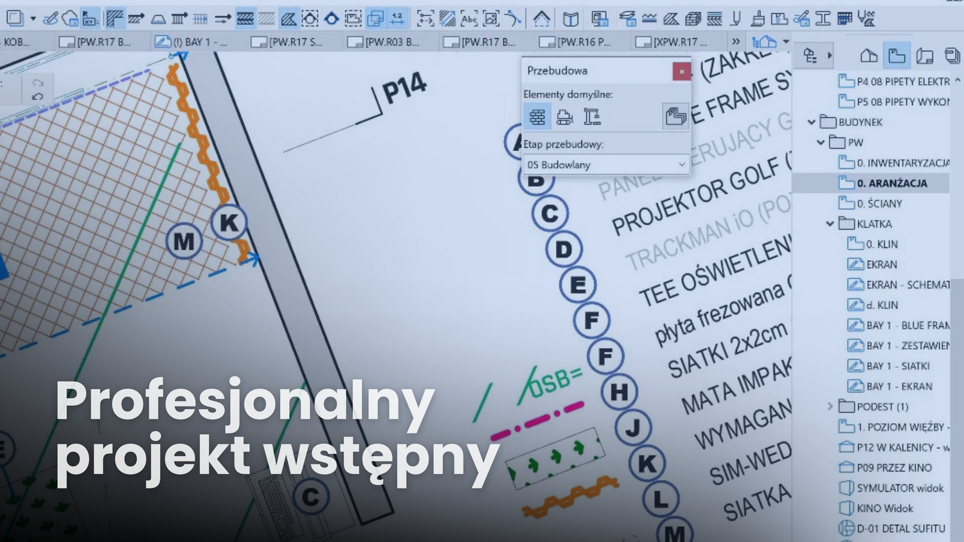Click the navigator scrollbar up arrow

(x=958, y=80)
